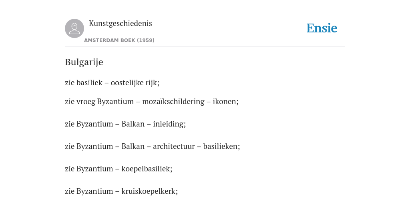
Task: Click the word 'basilieken'
Action: tap(221, 147)
